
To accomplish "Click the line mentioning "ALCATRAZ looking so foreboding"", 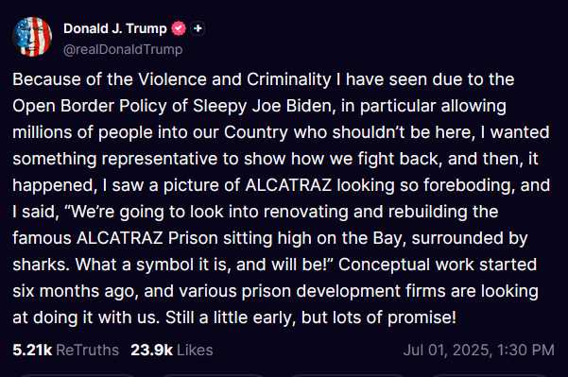I will 281,185.
